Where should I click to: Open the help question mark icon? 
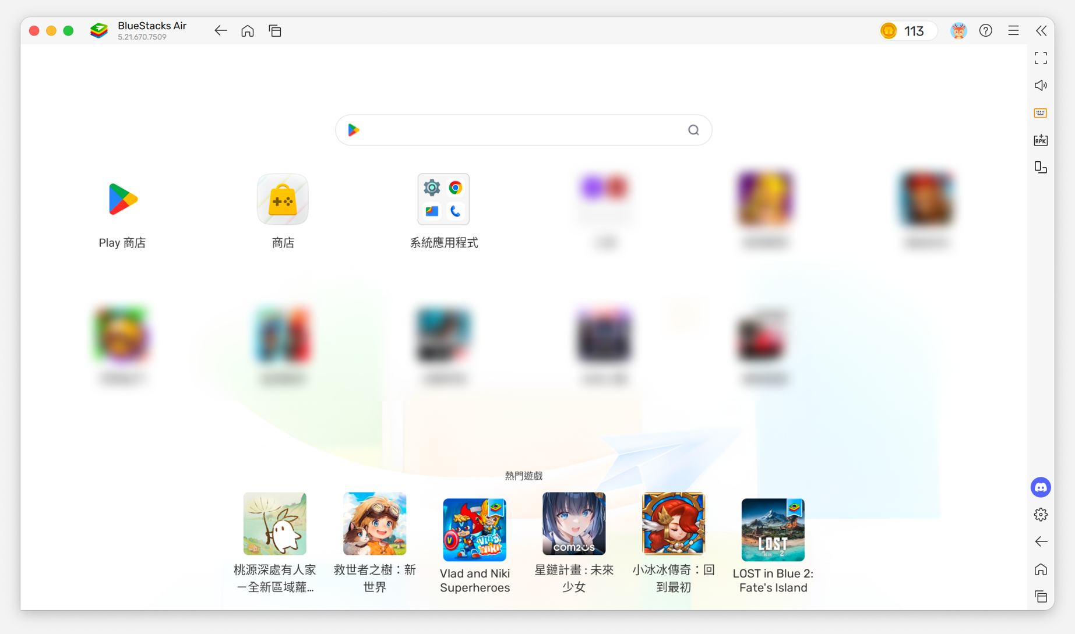[986, 31]
